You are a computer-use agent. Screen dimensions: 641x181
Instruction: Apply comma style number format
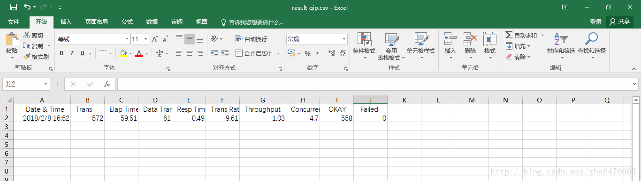[x=318, y=53]
